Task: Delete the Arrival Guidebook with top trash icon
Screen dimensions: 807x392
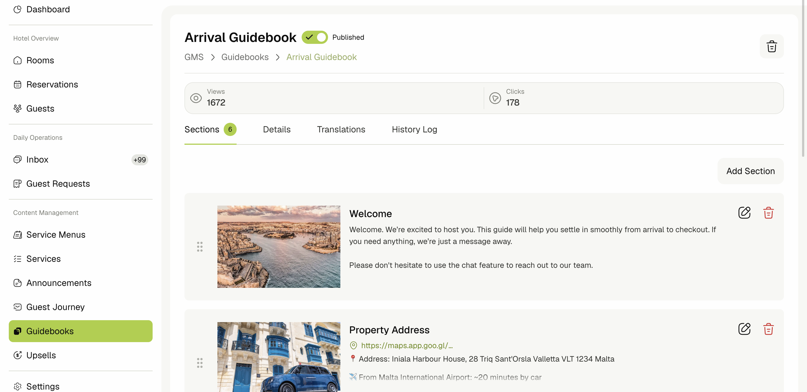Action: 771,46
